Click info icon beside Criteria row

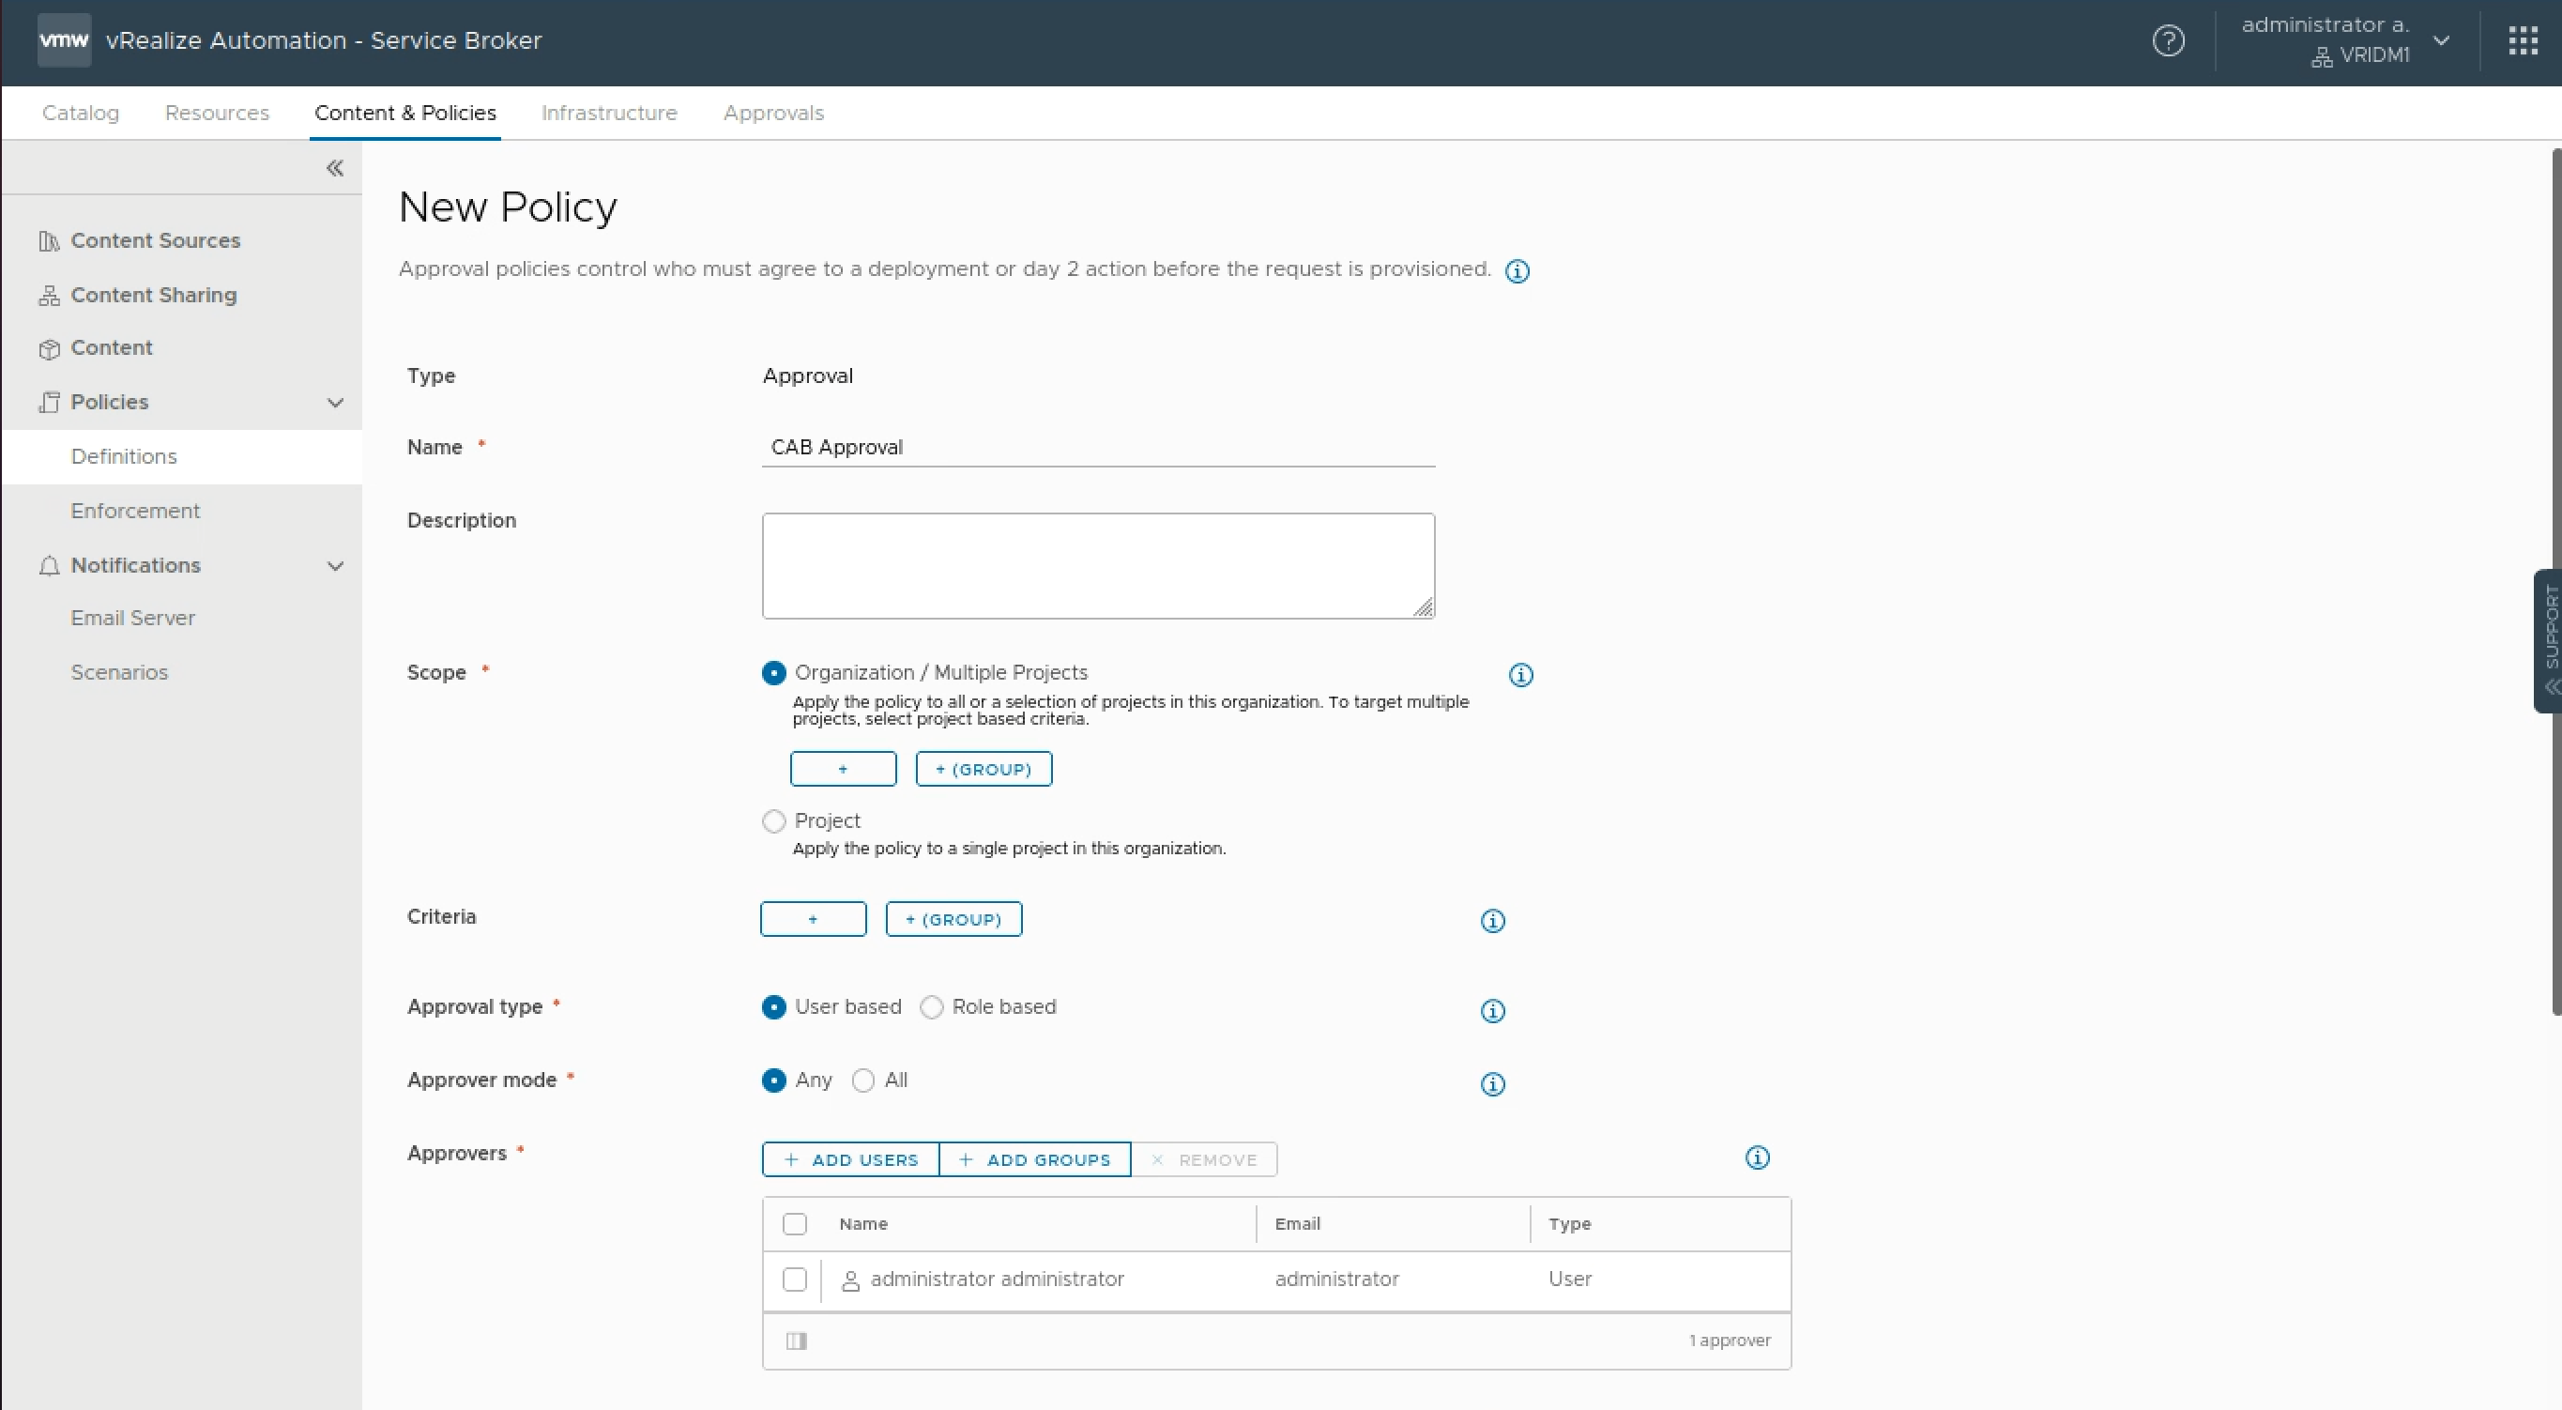pyautogui.click(x=1492, y=920)
